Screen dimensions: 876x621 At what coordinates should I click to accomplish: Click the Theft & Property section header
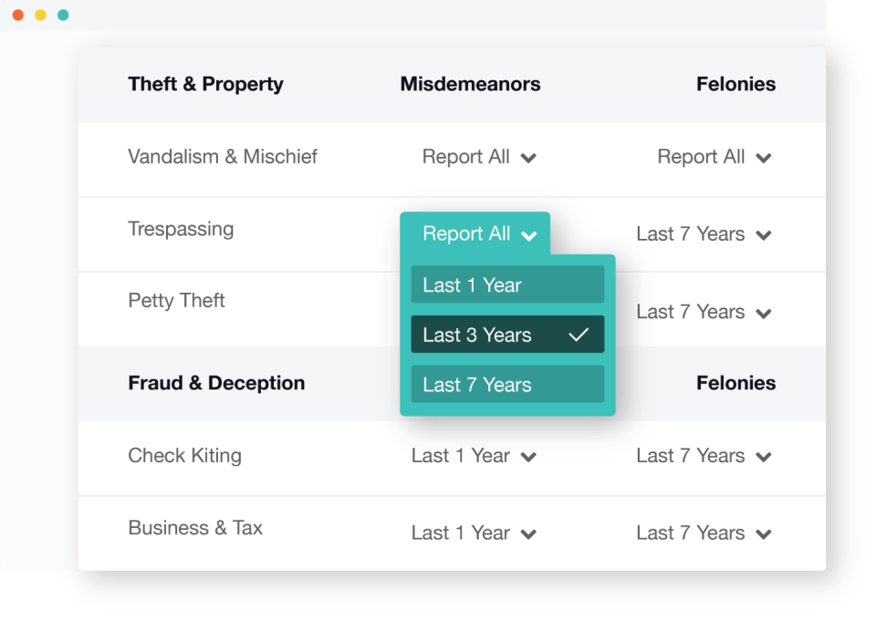point(205,85)
